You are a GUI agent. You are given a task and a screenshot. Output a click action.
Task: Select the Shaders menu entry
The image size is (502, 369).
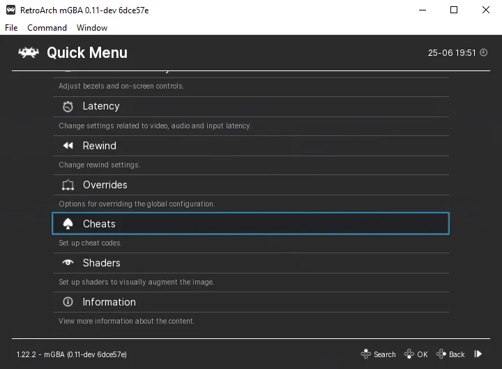[x=251, y=263]
